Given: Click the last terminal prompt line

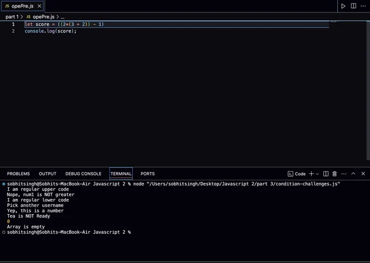Looking at the screenshot, I should (x=69, y=232).
